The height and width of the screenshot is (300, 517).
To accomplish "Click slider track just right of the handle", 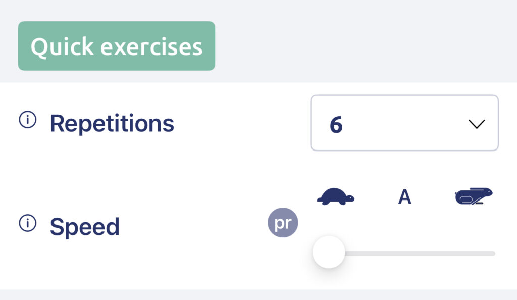I will 353,253.
